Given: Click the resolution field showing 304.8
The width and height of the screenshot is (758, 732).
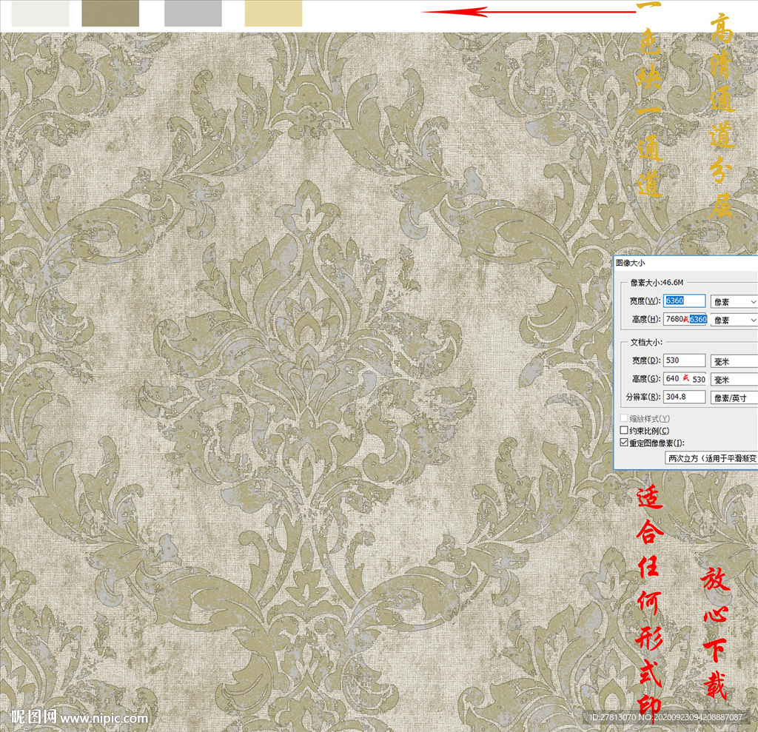Looking at the screenshot, I should click(x=684, y=397).
